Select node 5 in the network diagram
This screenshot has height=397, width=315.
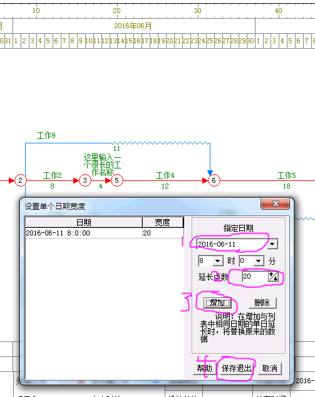[117, 180]
